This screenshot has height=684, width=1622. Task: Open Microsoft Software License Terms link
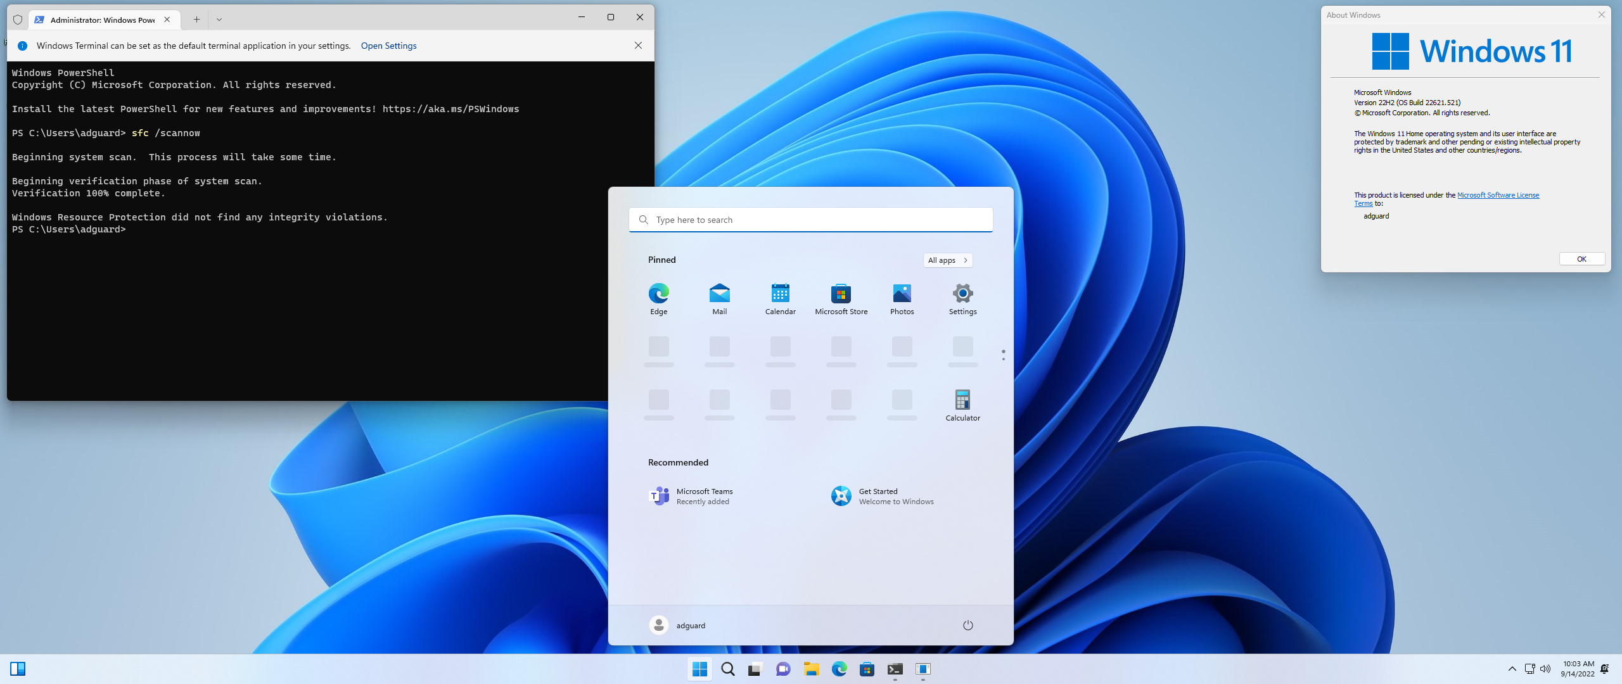pos(1446,199)
